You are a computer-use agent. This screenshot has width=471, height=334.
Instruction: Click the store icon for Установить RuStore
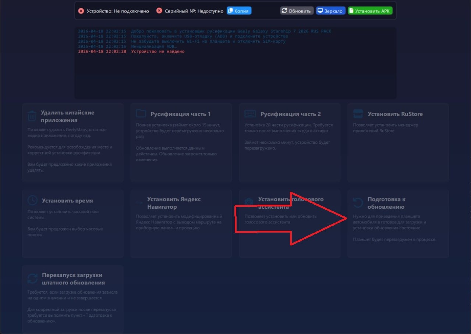point(358,113)
